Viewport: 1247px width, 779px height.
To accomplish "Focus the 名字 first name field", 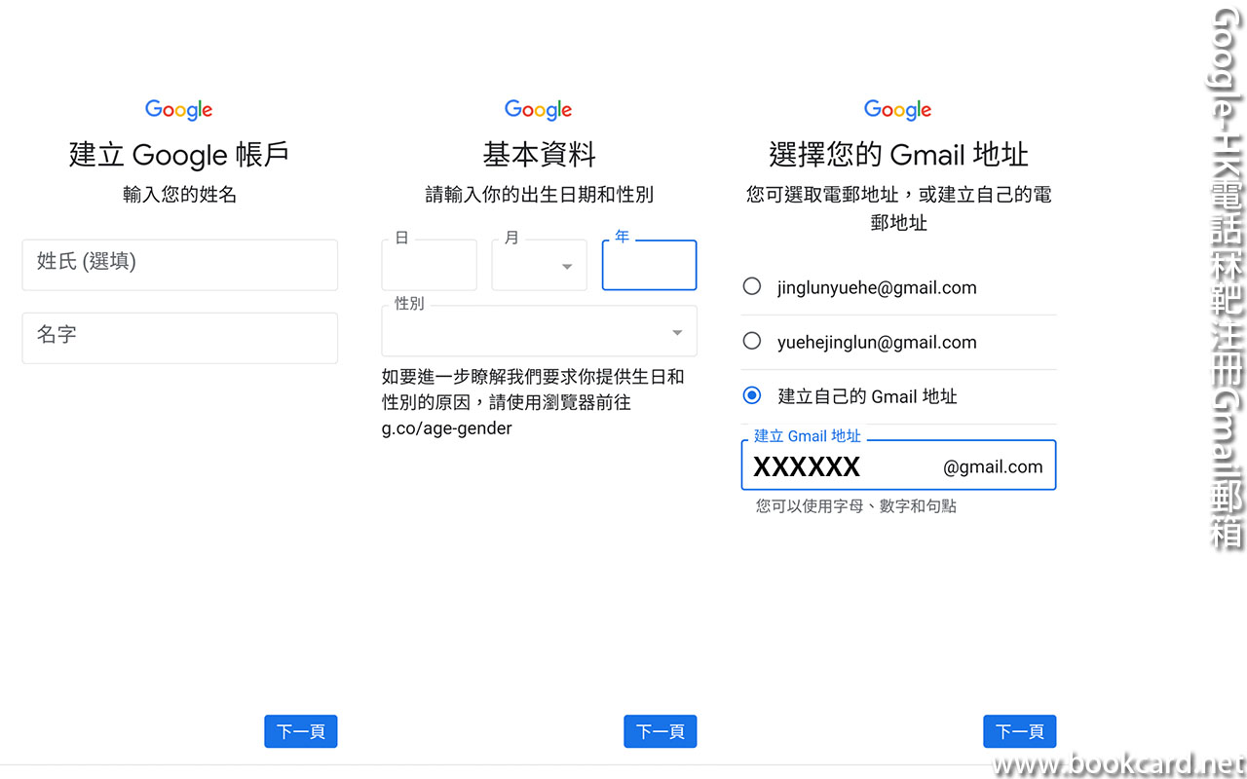I will click(x=179, y=338).
